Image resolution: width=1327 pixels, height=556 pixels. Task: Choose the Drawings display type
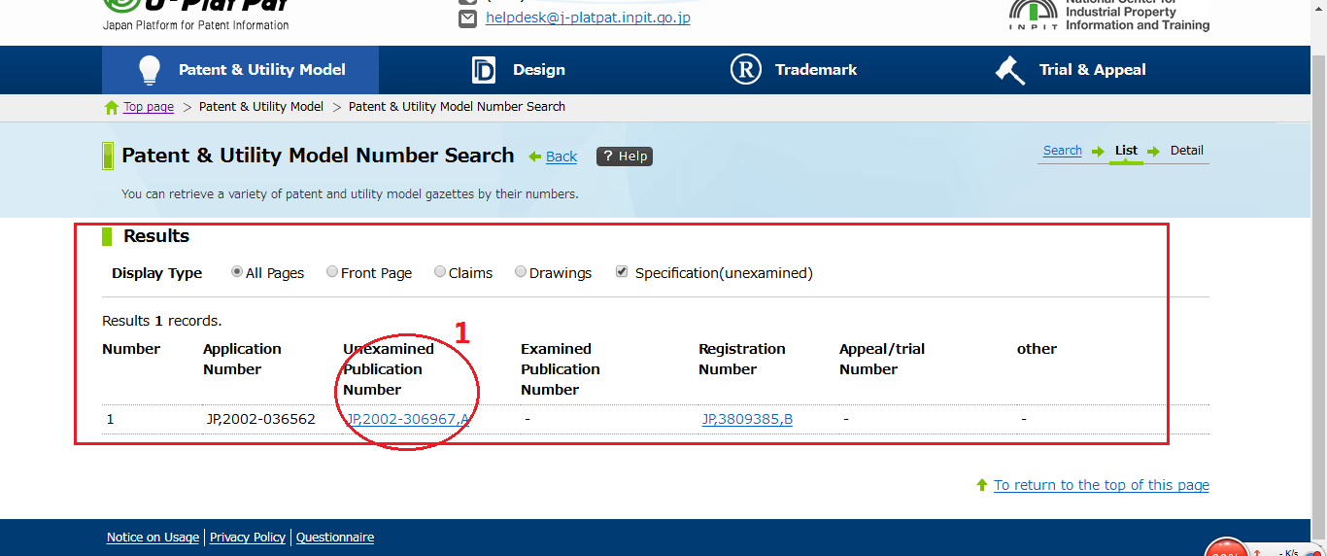[521, 272]
